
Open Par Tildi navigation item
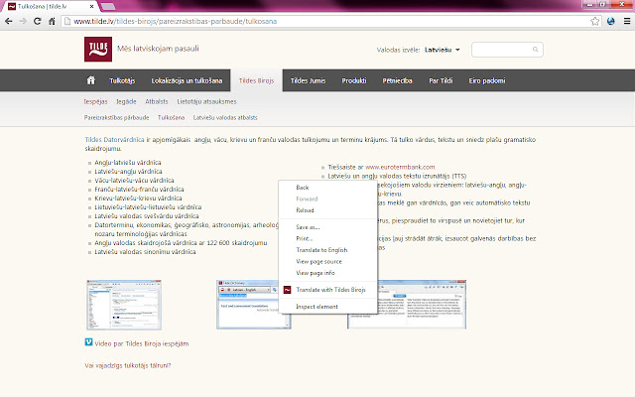441,80
